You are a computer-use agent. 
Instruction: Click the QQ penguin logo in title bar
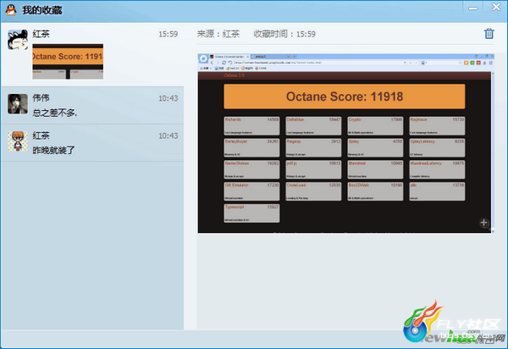coord(11,10)
